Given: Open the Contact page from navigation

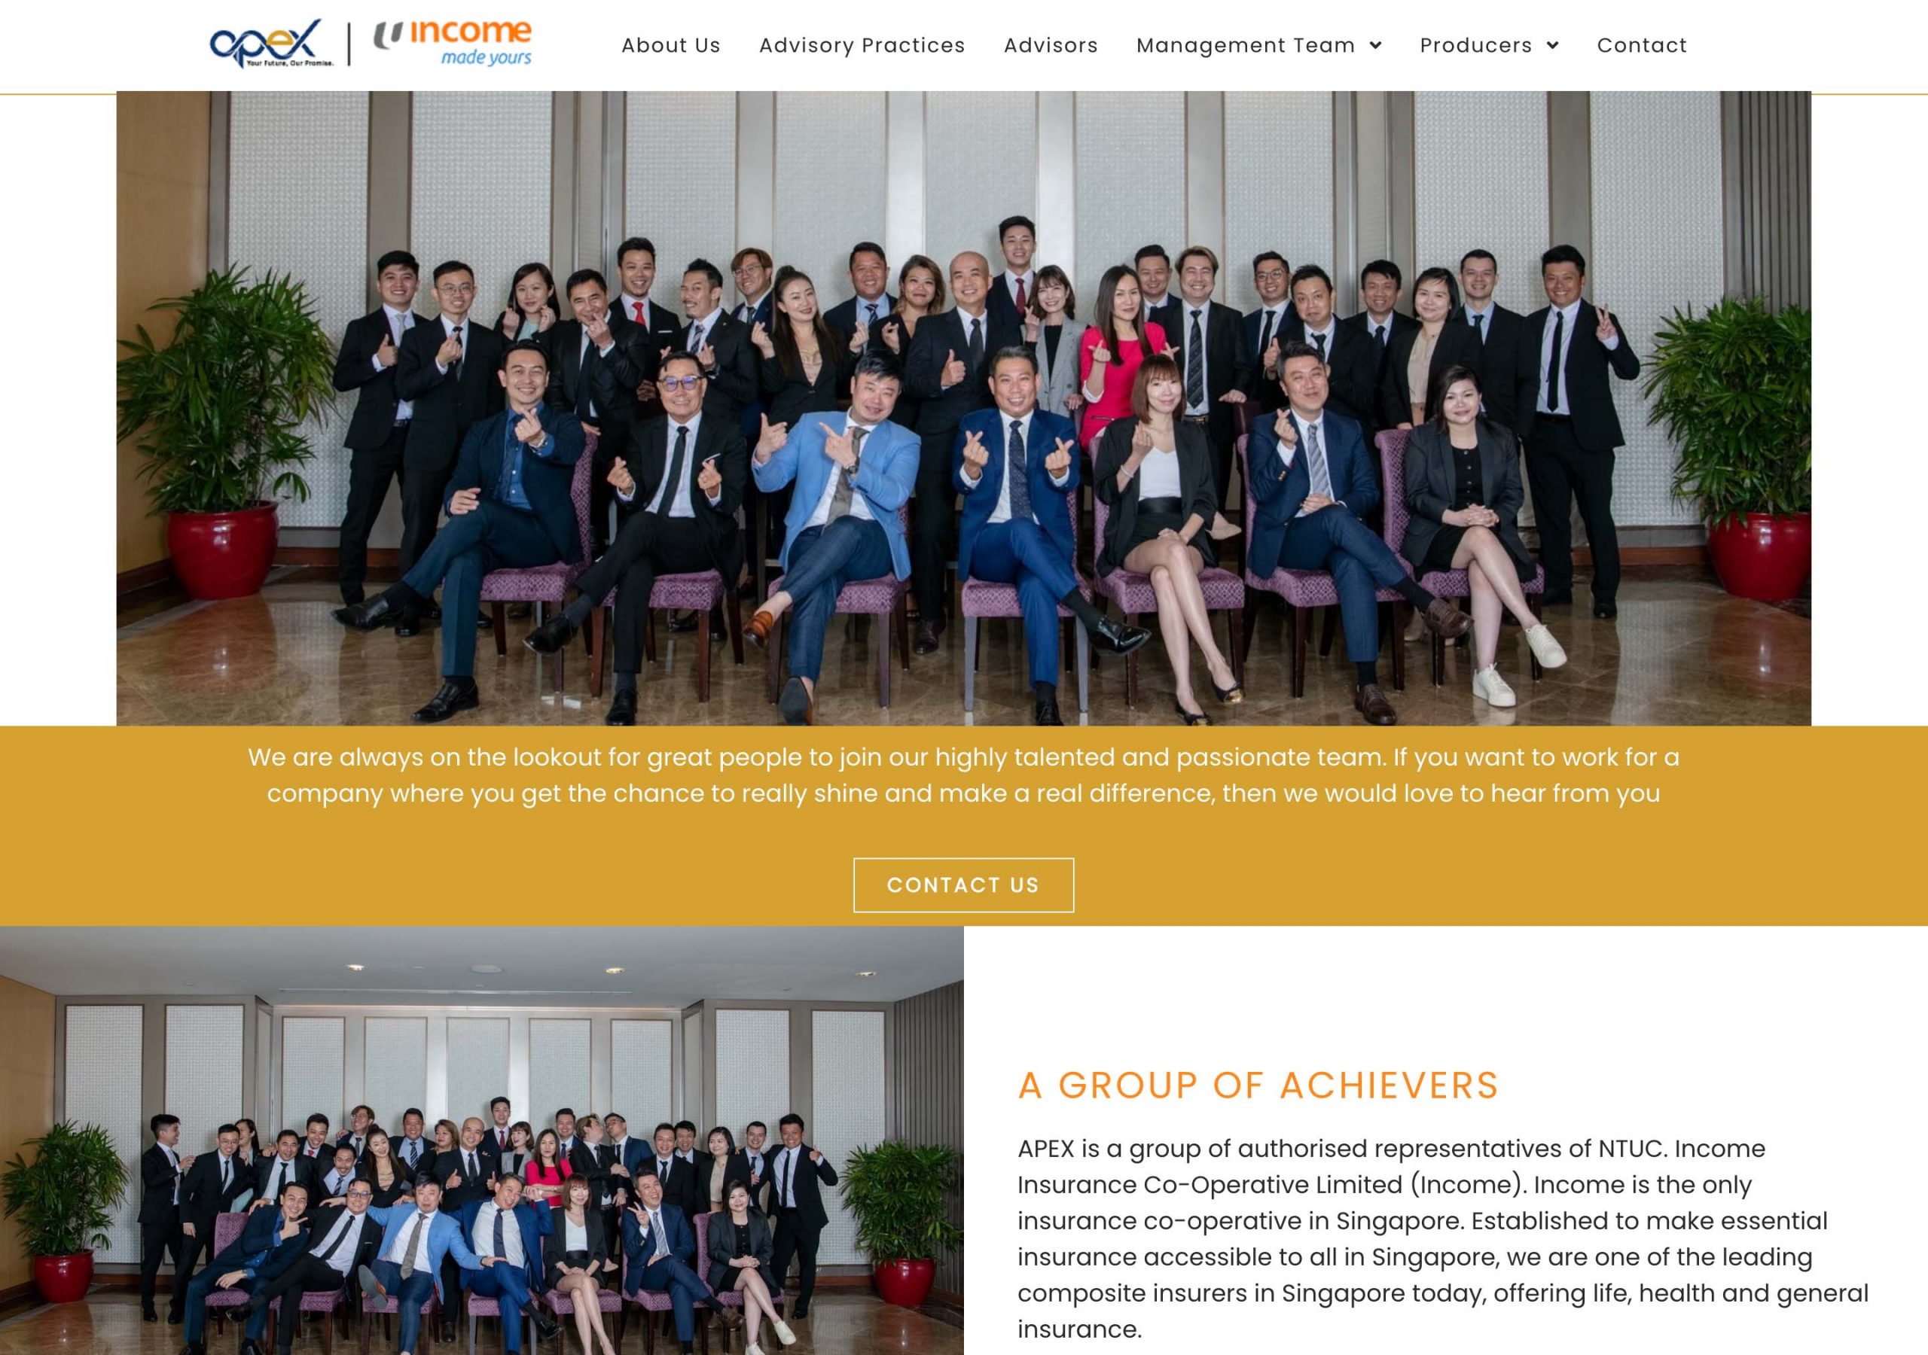Looking at the screenshot, I should pyautogui.click(x=1642, y=45).
